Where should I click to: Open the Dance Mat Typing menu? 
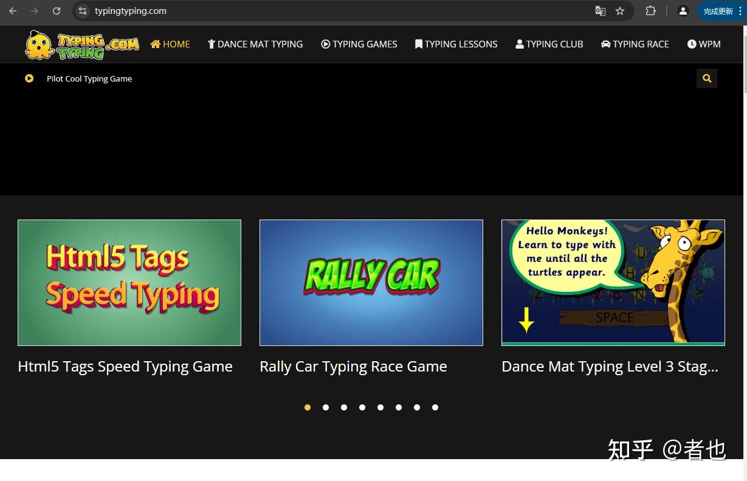pos(255,44)
